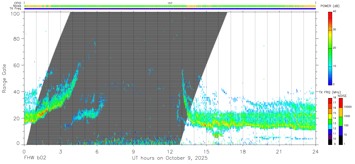The image size is (355, 164).
Task: Click the UT hours on October 9, 2025 title
Action: pos(170,158)
